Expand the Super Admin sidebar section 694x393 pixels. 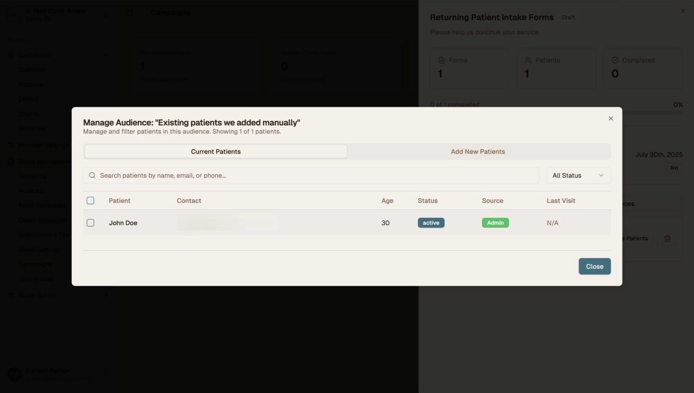(106, 295)
